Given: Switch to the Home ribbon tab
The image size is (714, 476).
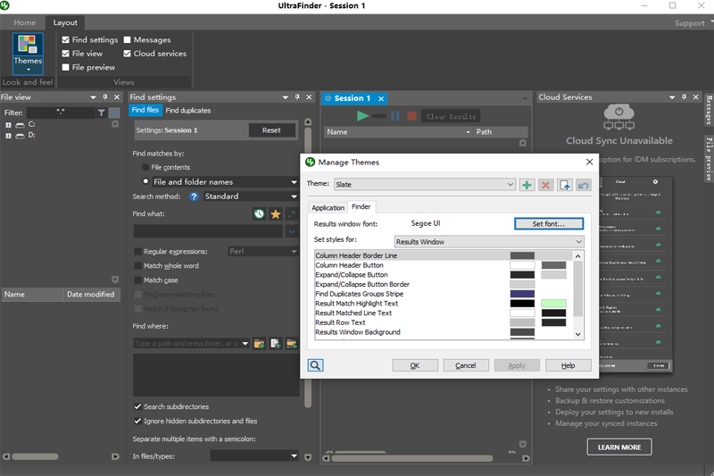Looking at the screenshot, I should (25, 22).
